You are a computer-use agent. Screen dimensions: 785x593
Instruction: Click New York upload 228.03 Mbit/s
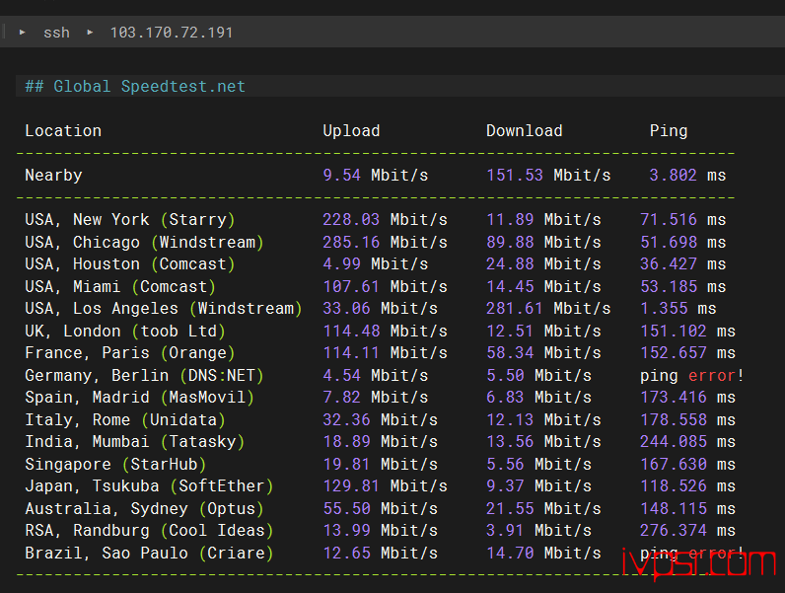(385, 219)
